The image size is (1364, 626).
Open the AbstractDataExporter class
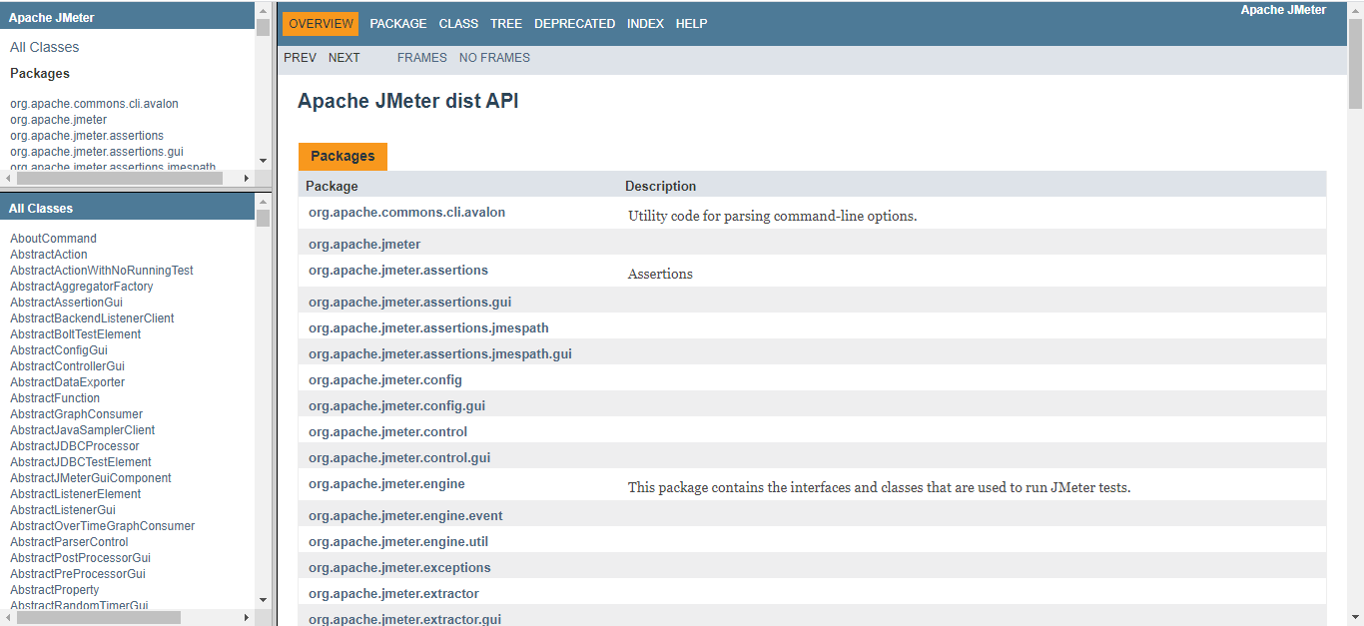[x=67, y=382]
